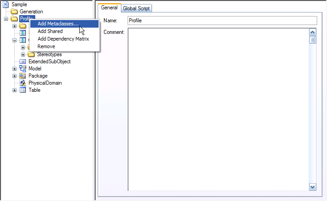Switch to the Global Script tab
The image size is (327, 201).
point(137,8)
